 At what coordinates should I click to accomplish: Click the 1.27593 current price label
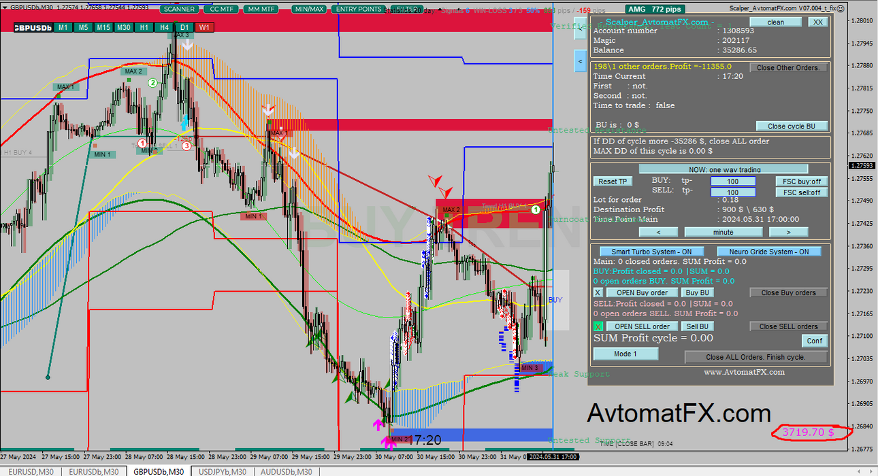click(x=863, y=165)
